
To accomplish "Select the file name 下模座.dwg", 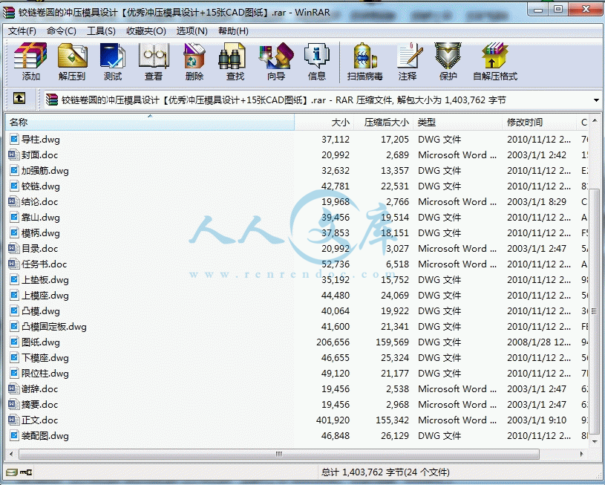I will pyautogui.click(x=45, y=357).
